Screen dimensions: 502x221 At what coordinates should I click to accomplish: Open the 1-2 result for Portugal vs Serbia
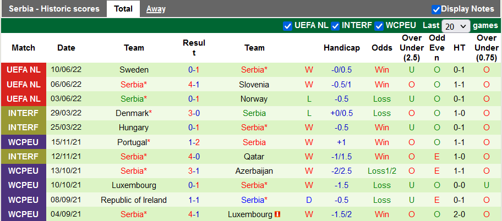(x=194, y=142)
